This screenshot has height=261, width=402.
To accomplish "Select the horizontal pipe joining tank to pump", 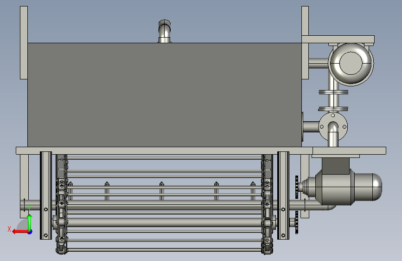I will (319, 63).
